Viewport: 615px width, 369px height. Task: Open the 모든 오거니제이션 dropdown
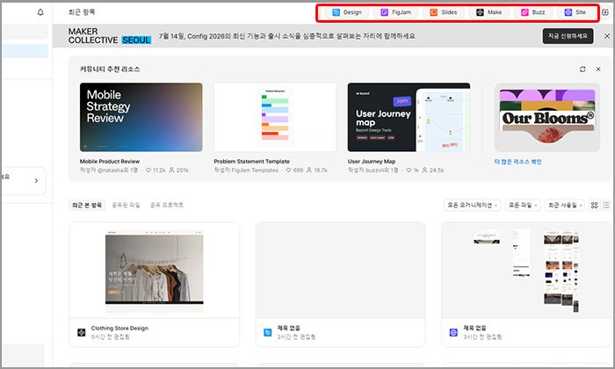[473, 205]
